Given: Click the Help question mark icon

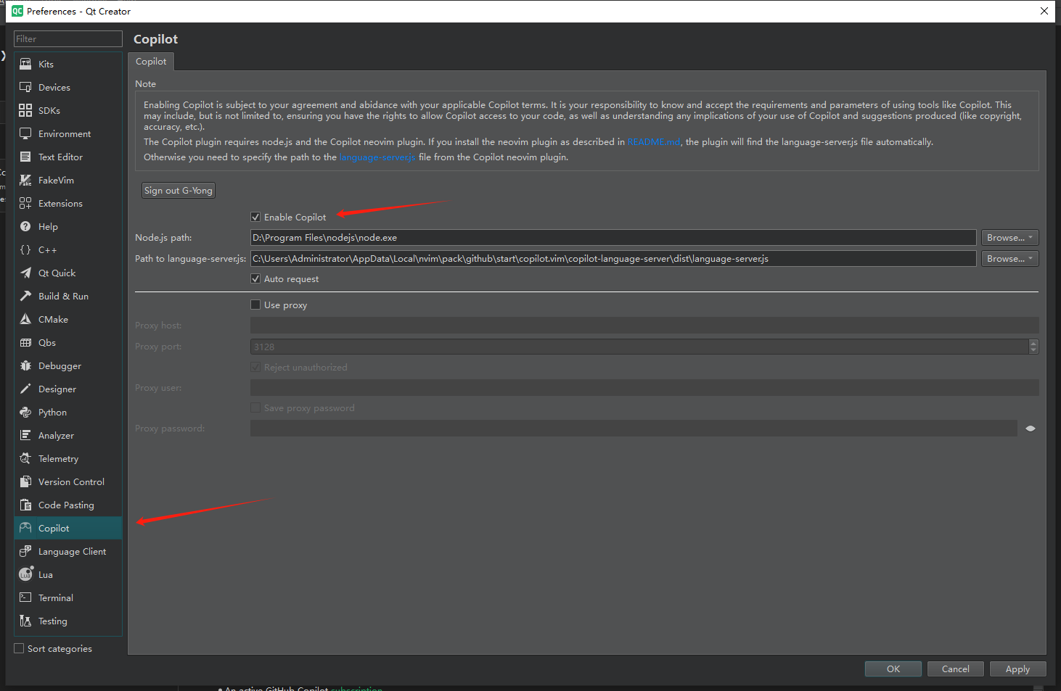Looking at the screenshot, I should pos(25,226).
